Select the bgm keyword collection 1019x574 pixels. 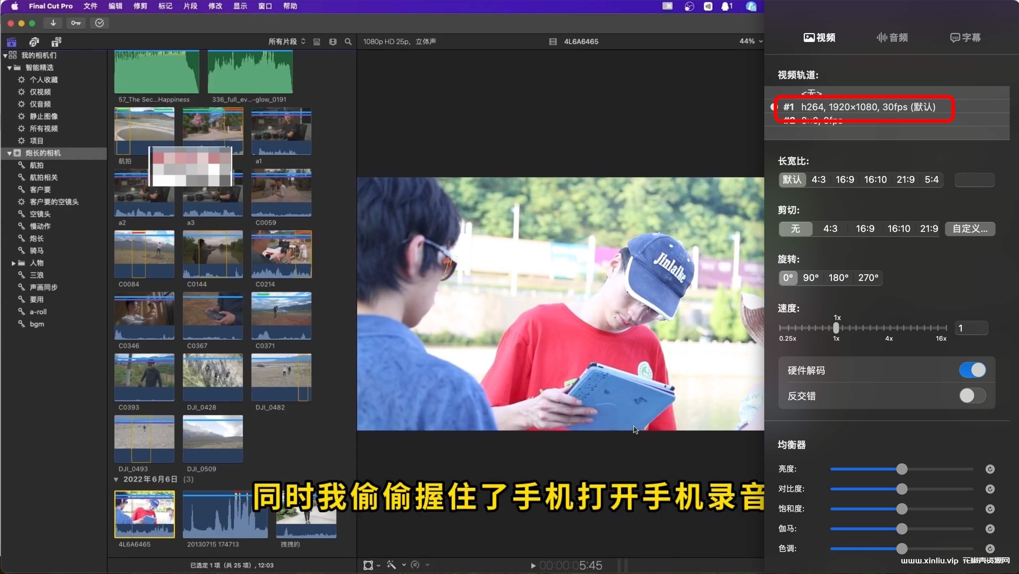pyautogui.click(x=36, y=324)
